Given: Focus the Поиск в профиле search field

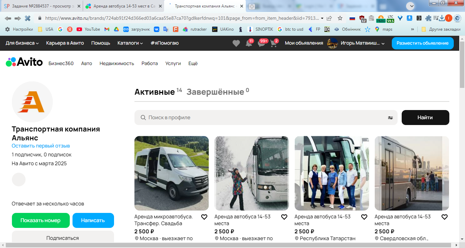Looking at the screenshot, I should tap(266, 118).
